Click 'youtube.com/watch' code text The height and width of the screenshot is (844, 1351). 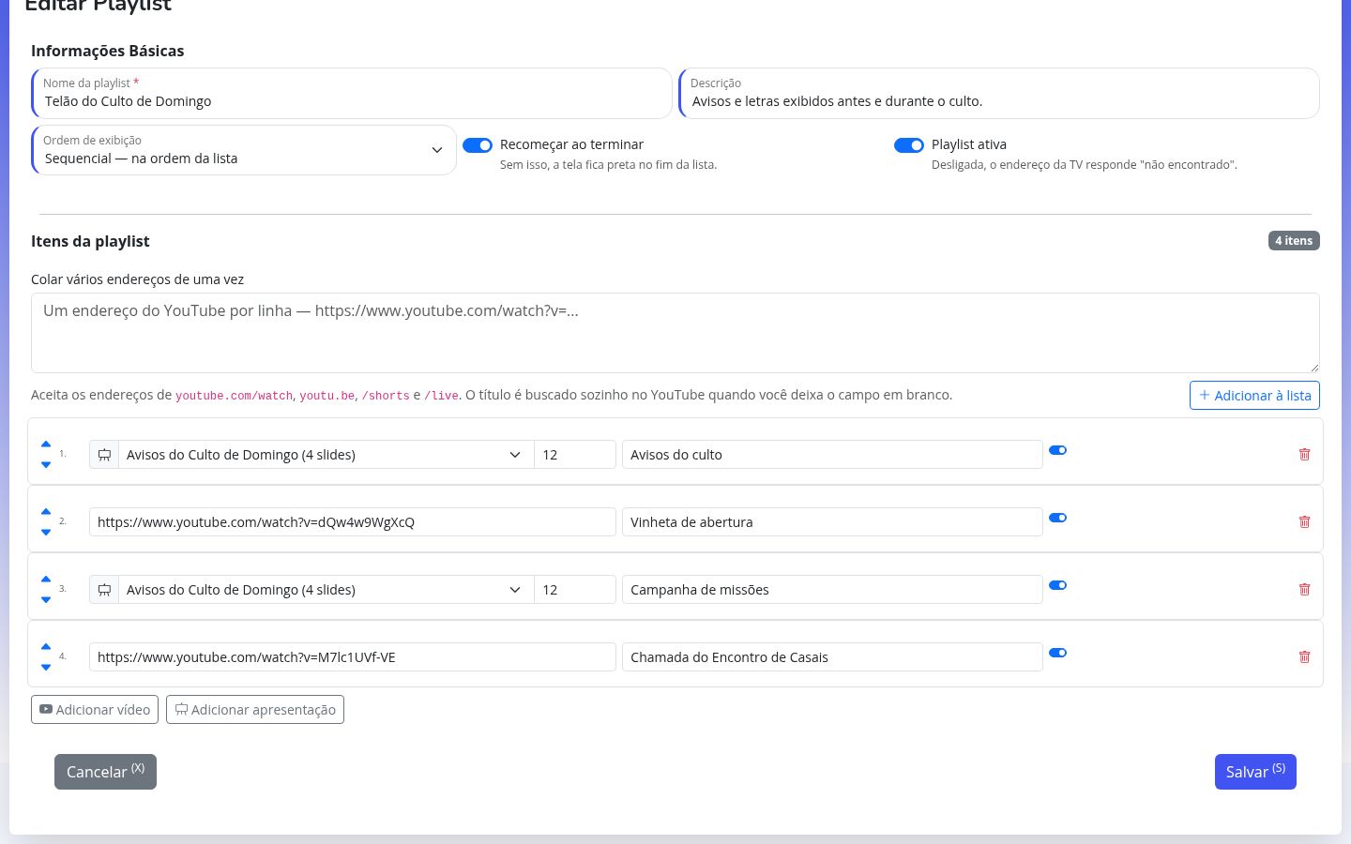coord(234,397)
